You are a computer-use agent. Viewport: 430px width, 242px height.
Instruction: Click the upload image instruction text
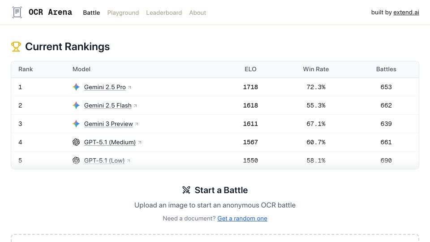pos(215,205)
